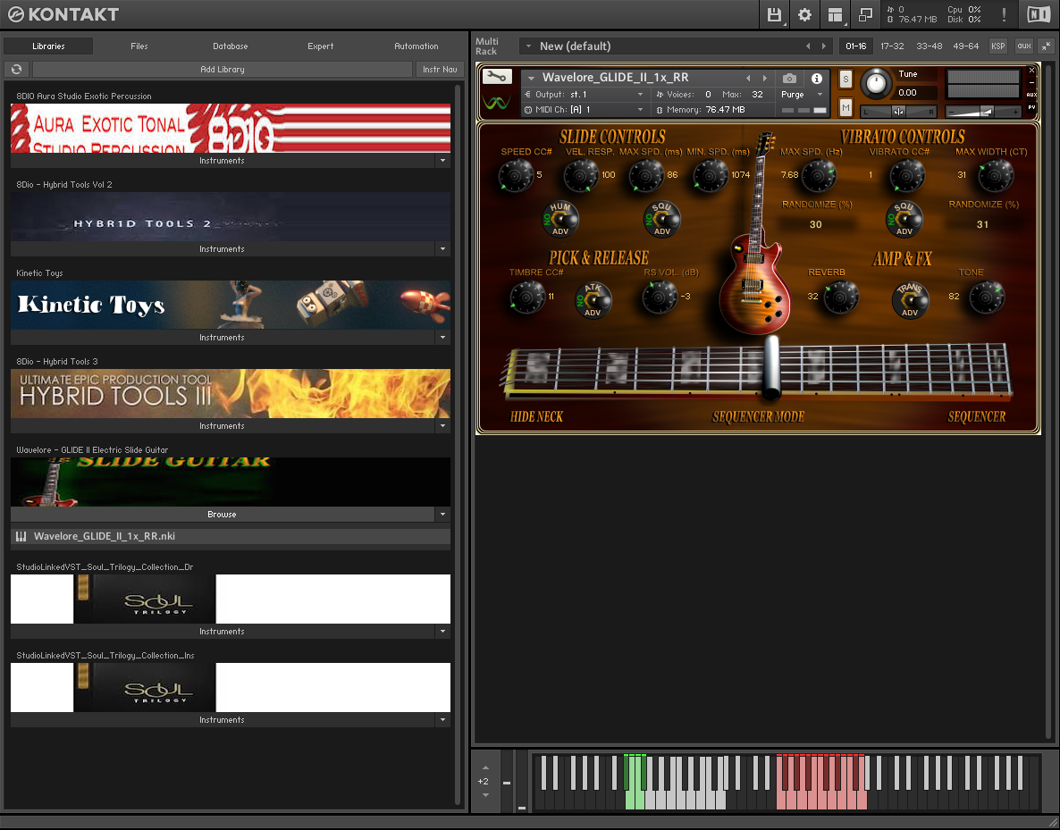
Task: Toggle KSP multi script editor
Action: pyautogui.click(x=997, y=46)
